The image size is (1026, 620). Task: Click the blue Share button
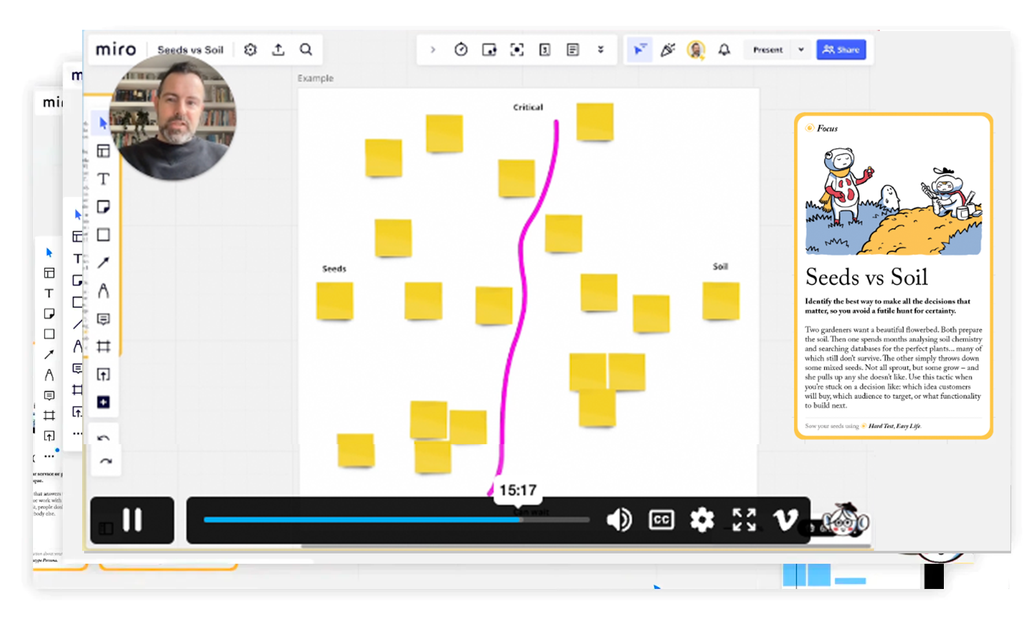tap(841, 50)
